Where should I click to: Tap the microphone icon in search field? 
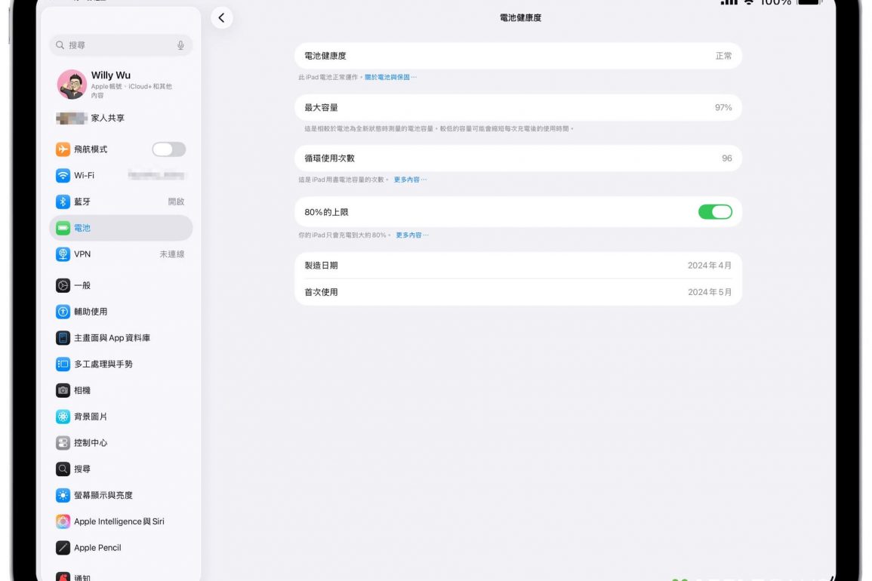[x=180, y=45]
